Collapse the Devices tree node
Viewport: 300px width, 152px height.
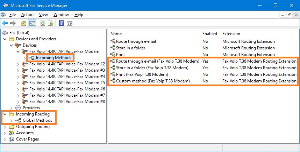tap(12, 45)
